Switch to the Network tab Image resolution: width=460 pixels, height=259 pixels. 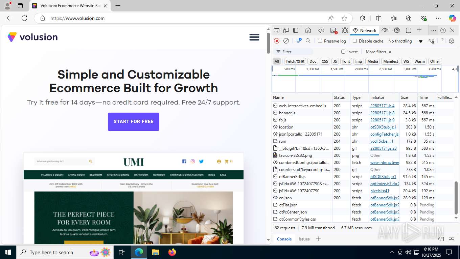click(x=364, y=30)
